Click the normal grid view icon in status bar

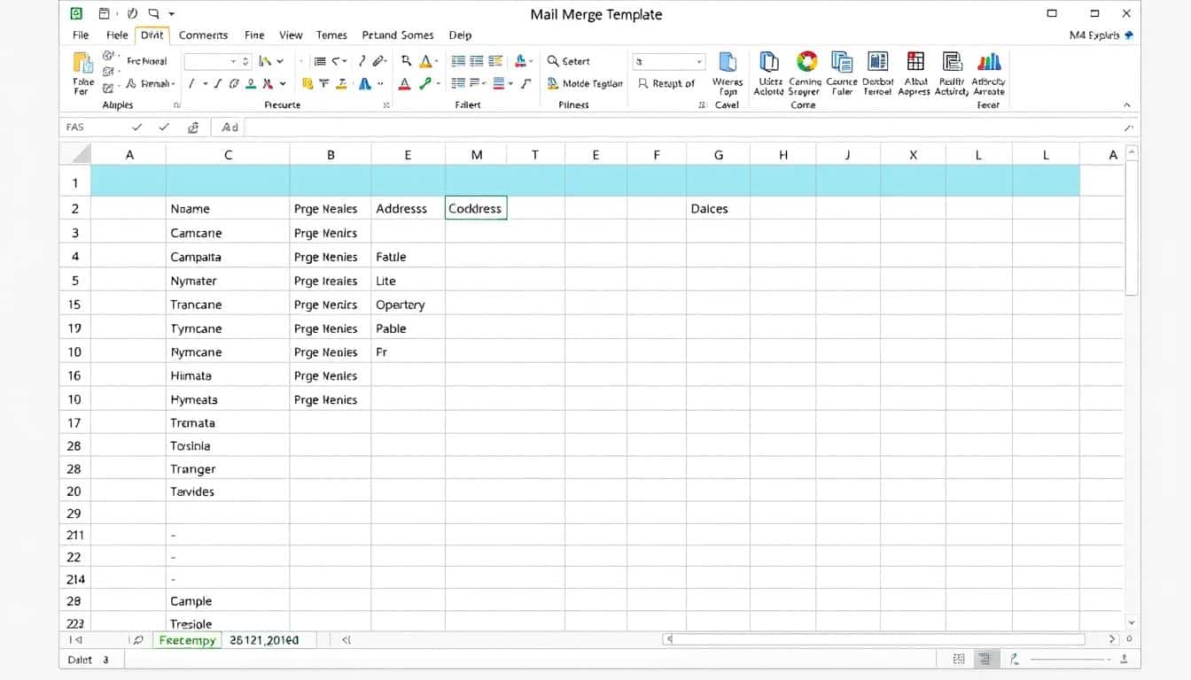(x=959, y=659)
